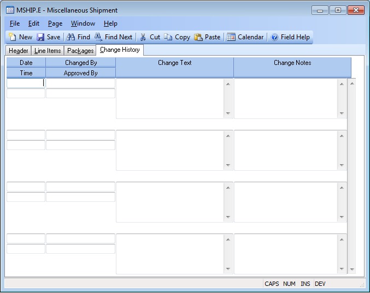Switch to the Packages tab

(80, 51)
